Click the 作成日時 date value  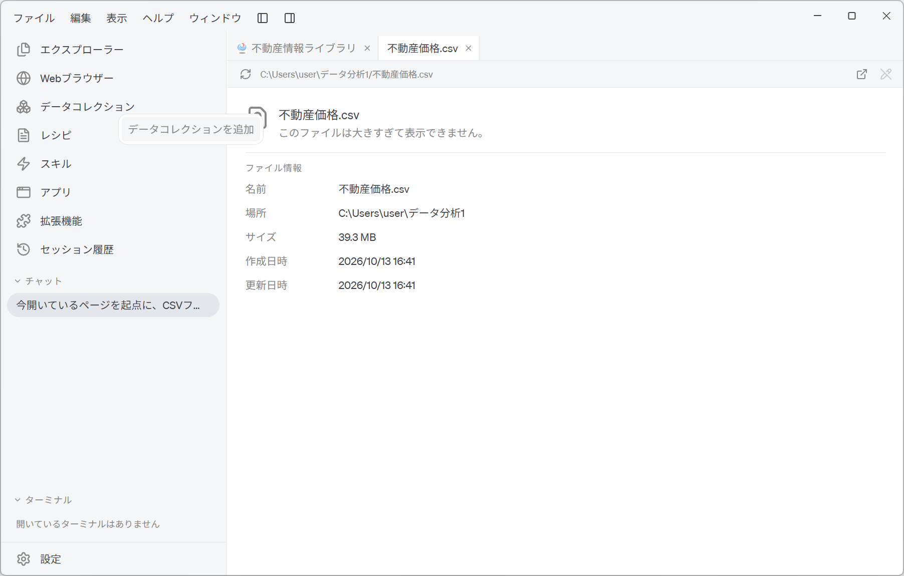point(377,261)
